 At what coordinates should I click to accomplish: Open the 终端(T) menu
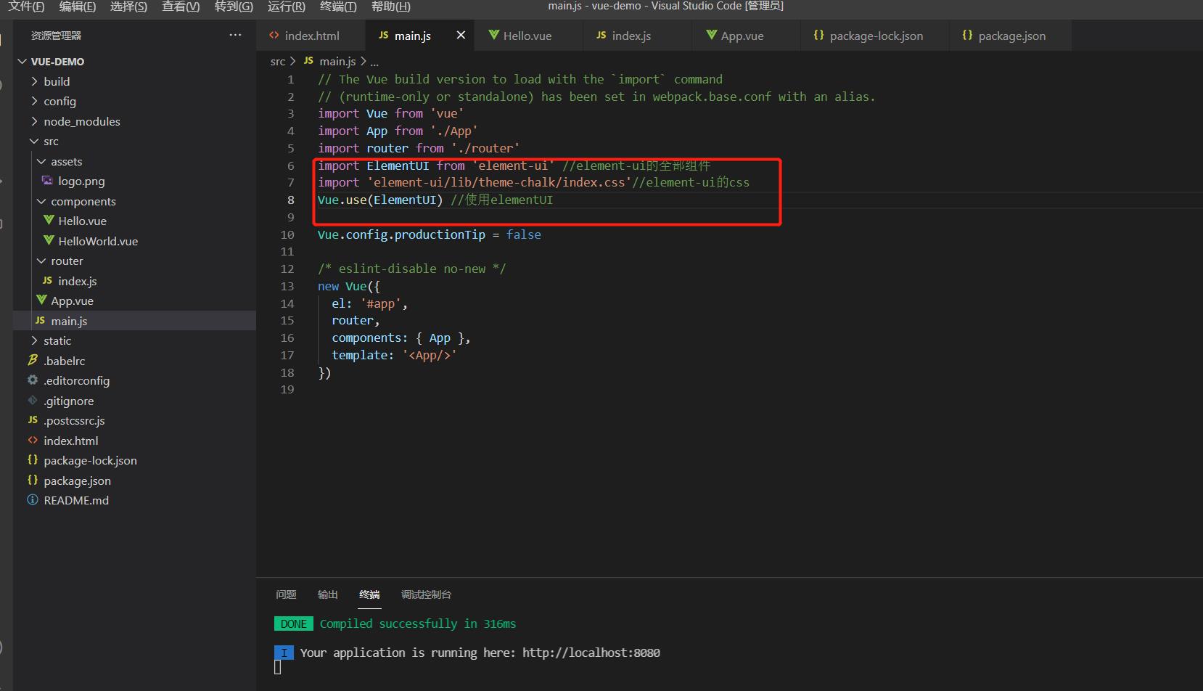click(338, 7)
